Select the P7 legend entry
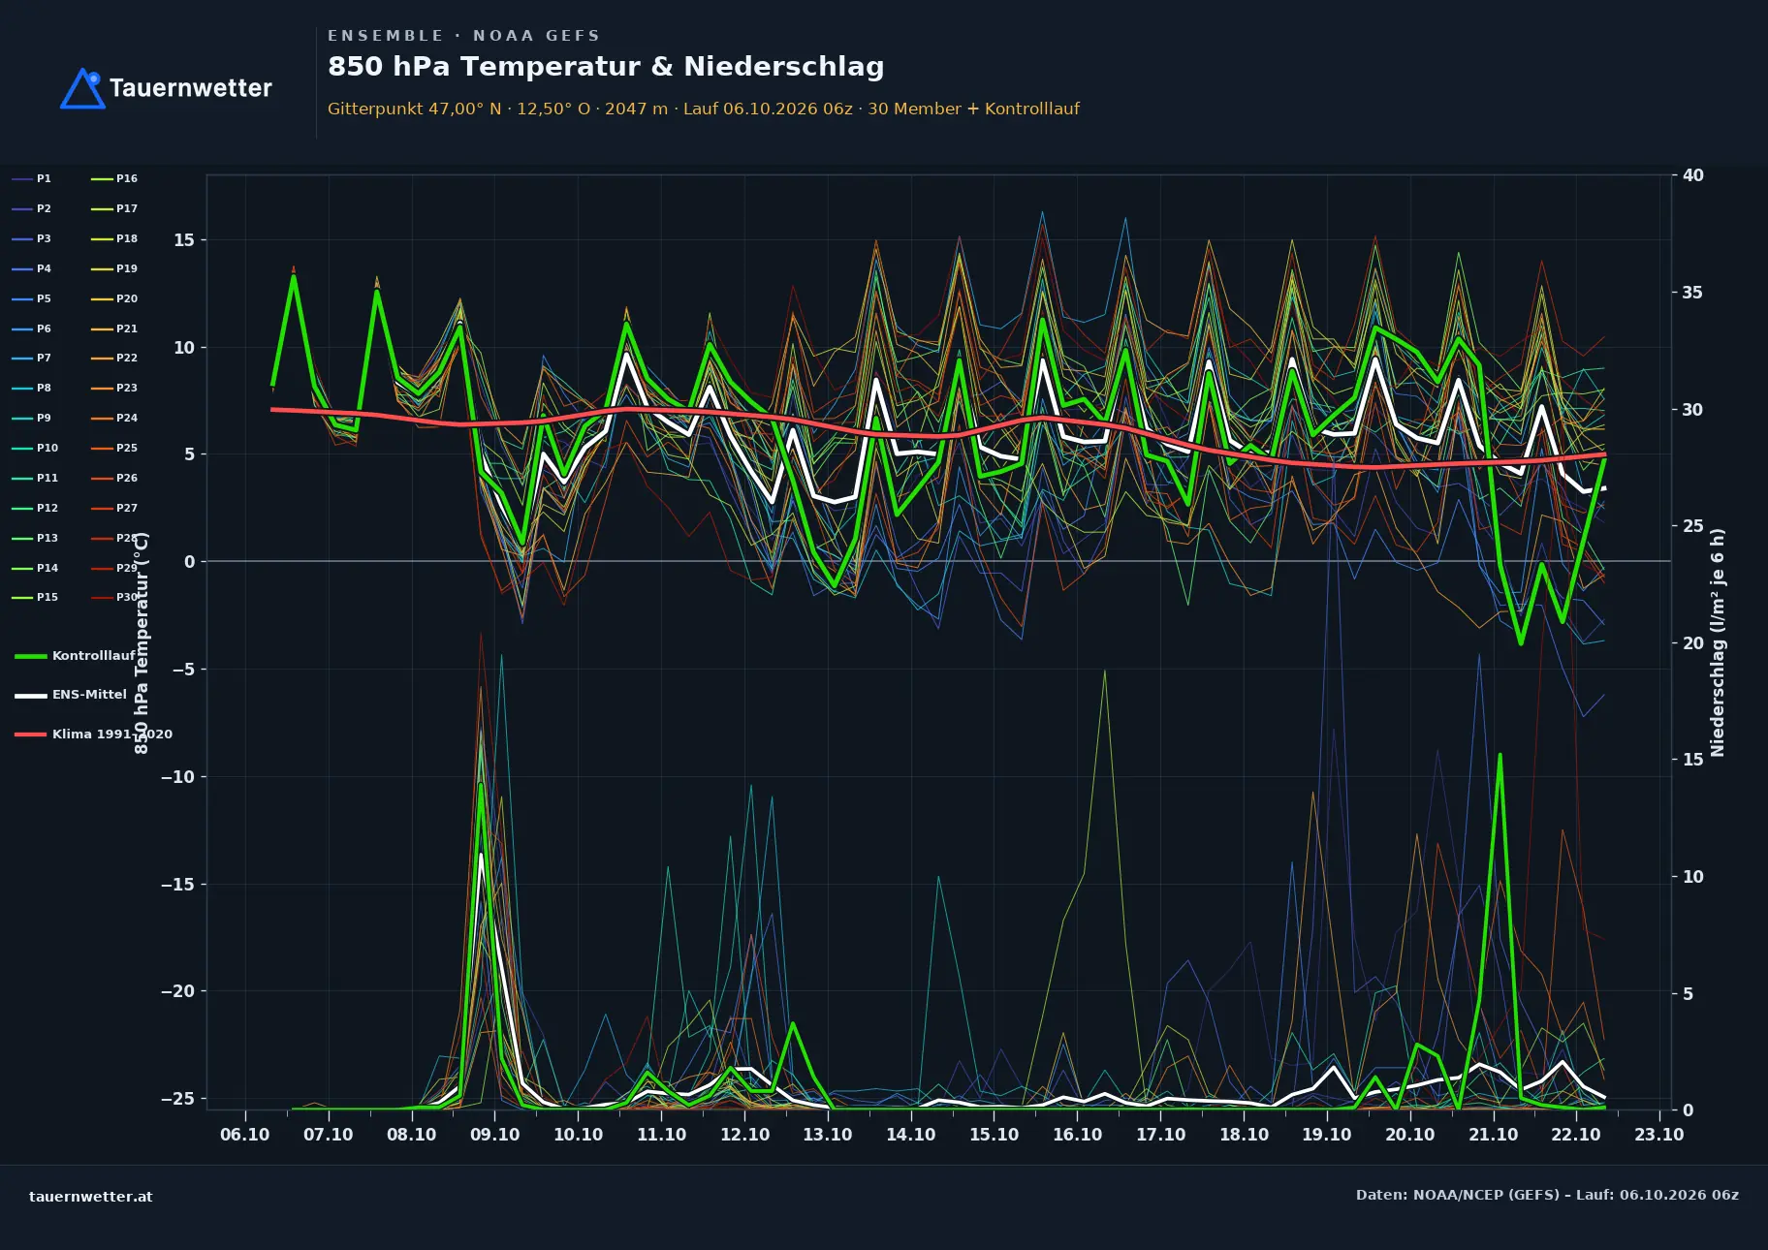 (x=31, y=358)
